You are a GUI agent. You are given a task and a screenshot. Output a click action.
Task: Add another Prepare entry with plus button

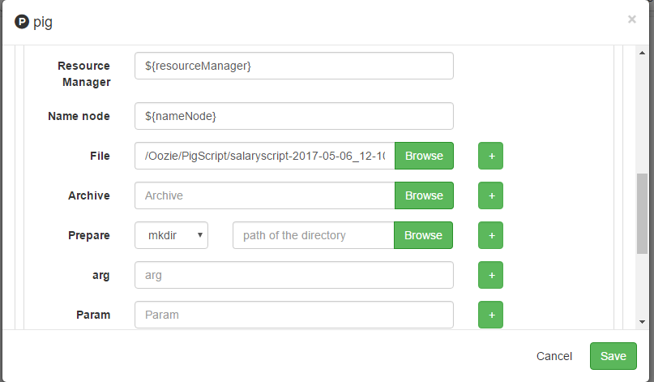click(490, 235)
